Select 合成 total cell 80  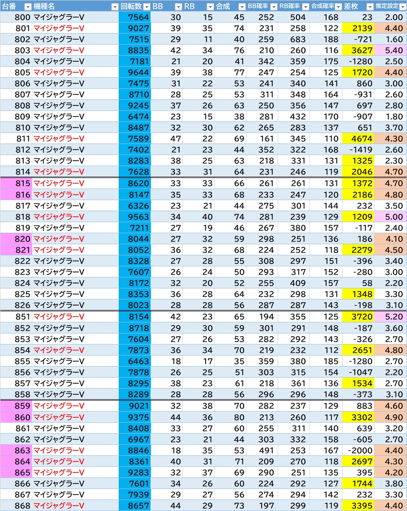click(230, 417)
